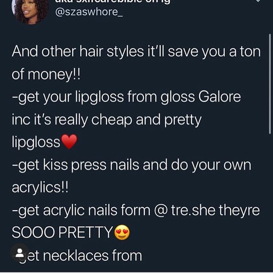Click the heart-eyes emoji after SOOO PRETTY
273x273 pixels.
coord(122,233)
